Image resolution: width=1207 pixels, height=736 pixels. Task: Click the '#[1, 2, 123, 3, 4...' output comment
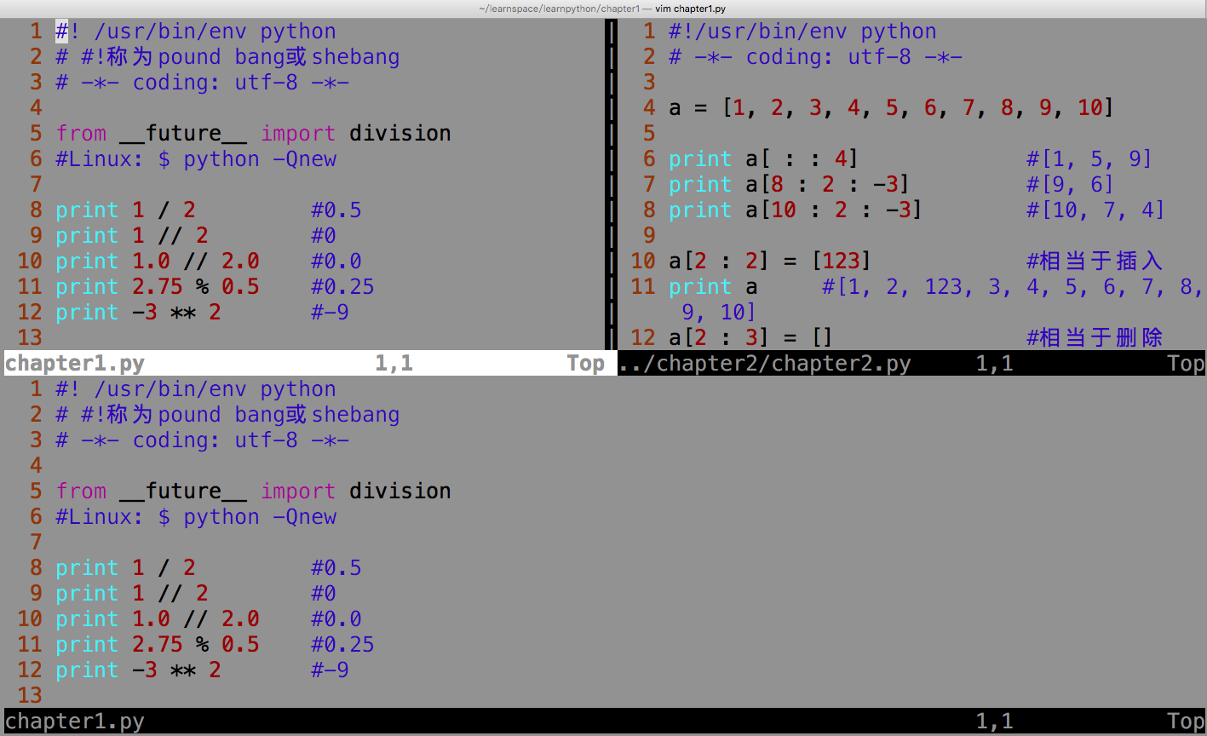(1013, 287)
